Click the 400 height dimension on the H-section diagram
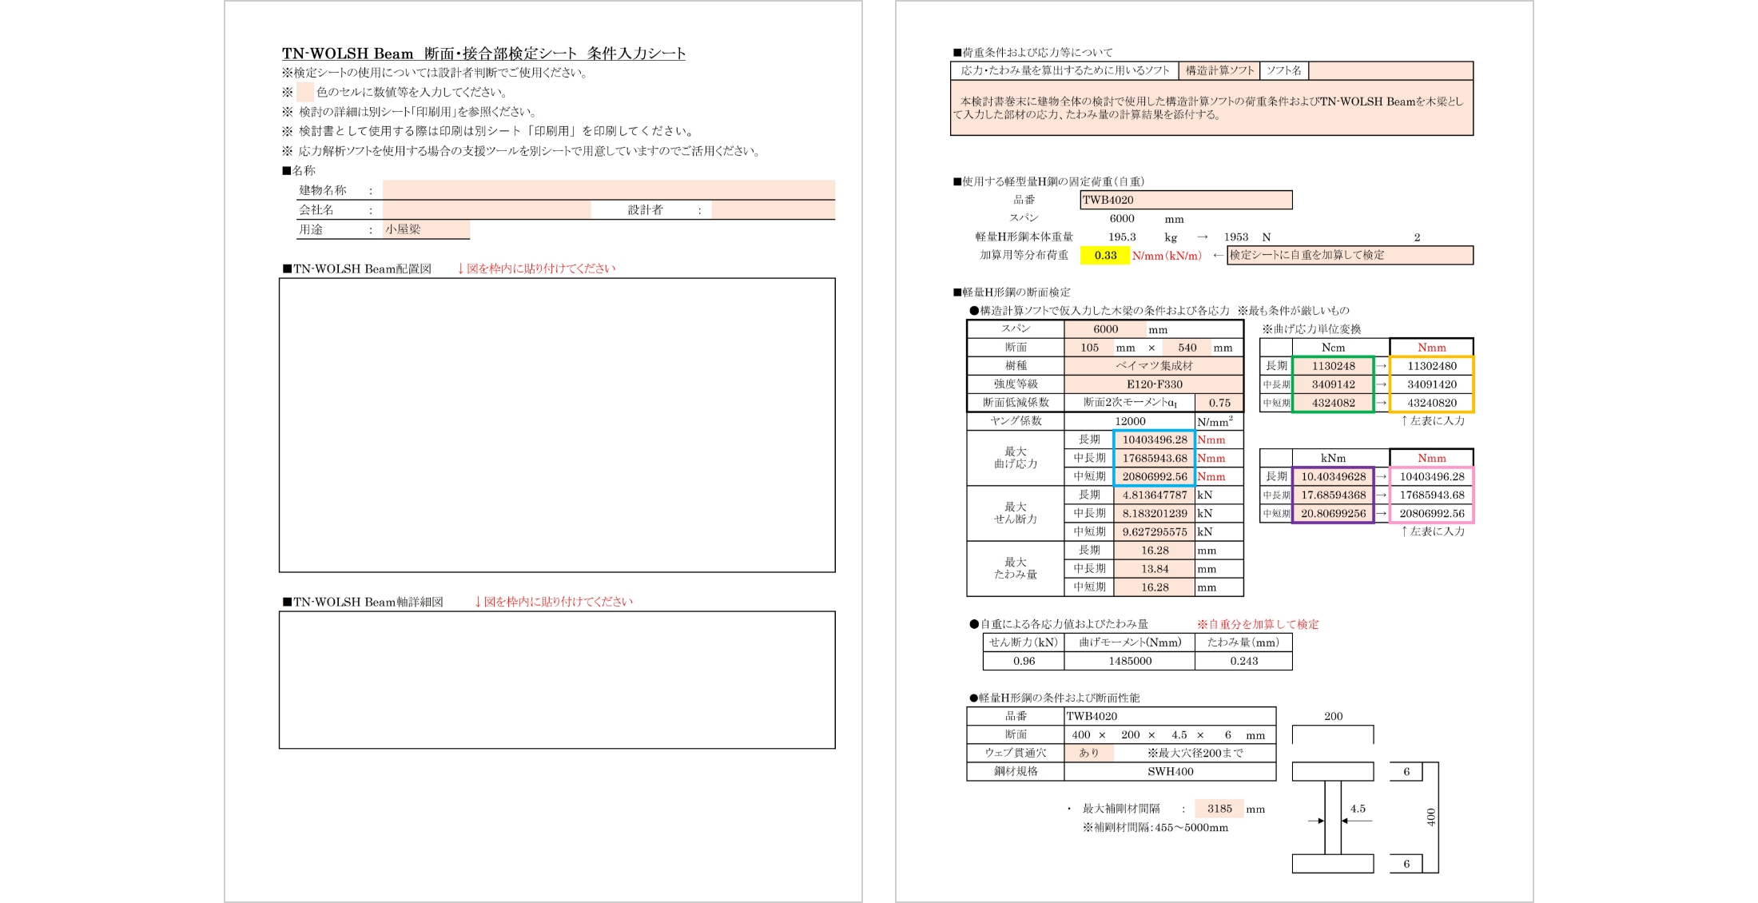Viewport: 1758px width, 903px height. pyautogui.click(x=1430, y=817)
